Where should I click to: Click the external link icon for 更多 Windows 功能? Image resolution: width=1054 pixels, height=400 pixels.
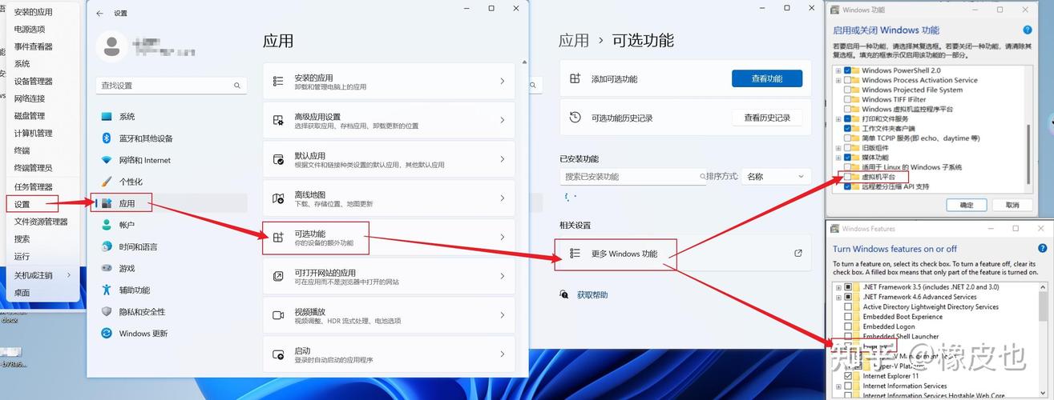pyautogui.click(x=798, y=254)
